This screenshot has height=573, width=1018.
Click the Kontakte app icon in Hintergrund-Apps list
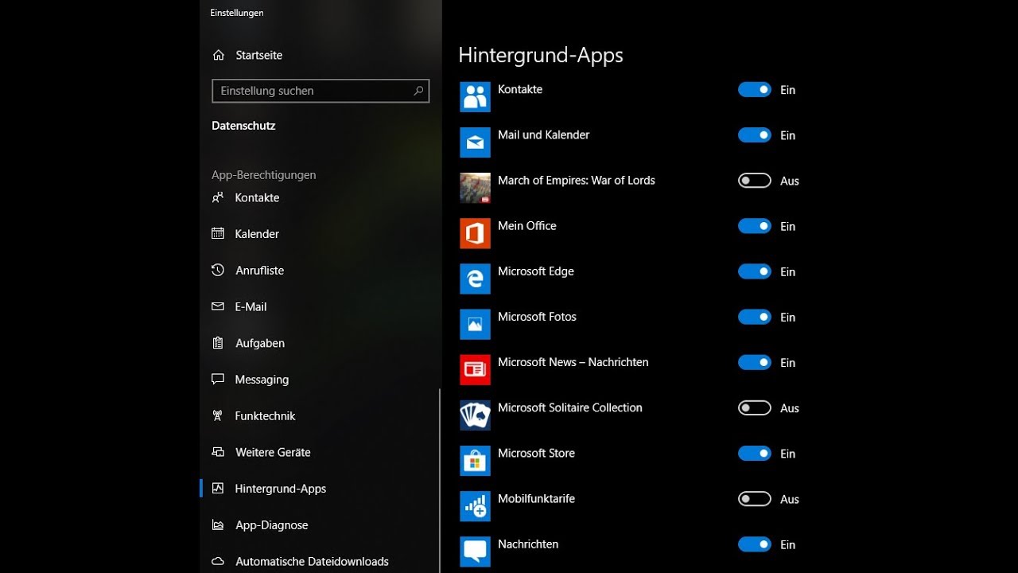[475, 97]
